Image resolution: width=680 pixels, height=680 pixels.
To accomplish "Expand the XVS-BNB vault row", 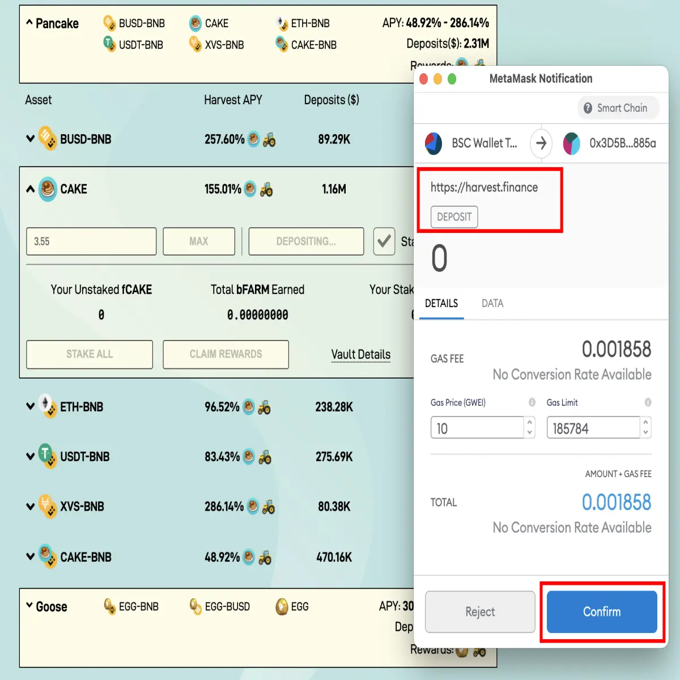I will 31,506.
